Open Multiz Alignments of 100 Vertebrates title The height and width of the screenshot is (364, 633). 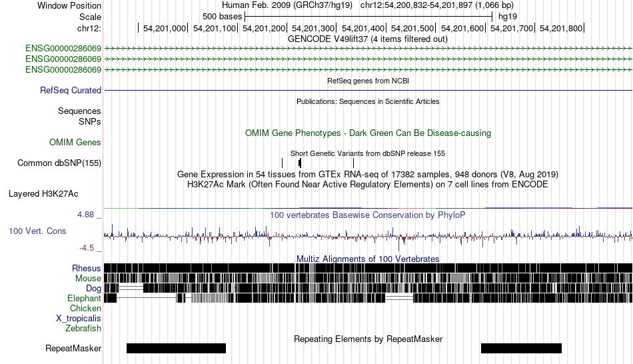click(368, 259)
